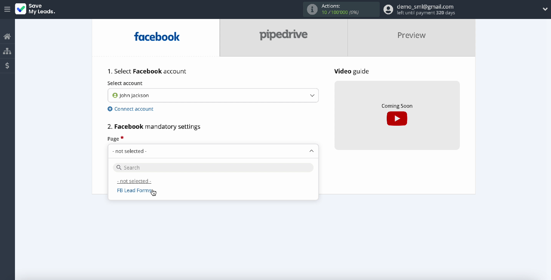This screenshot has height=280, width=551.
Task: Switch to the Pipedrive tab
Action: click(x=284, y=37)
